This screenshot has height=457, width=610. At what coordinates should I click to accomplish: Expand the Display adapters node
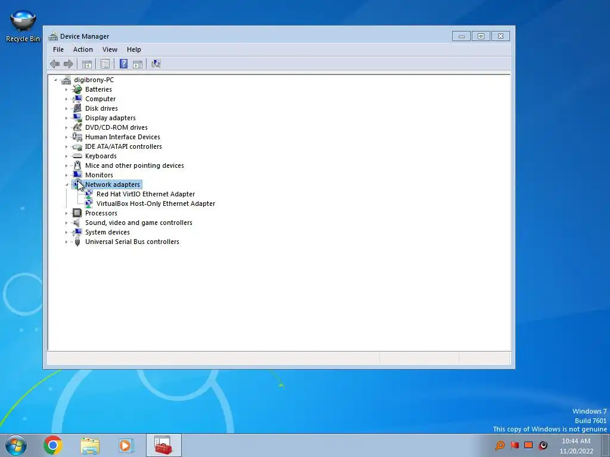[66, 118]
